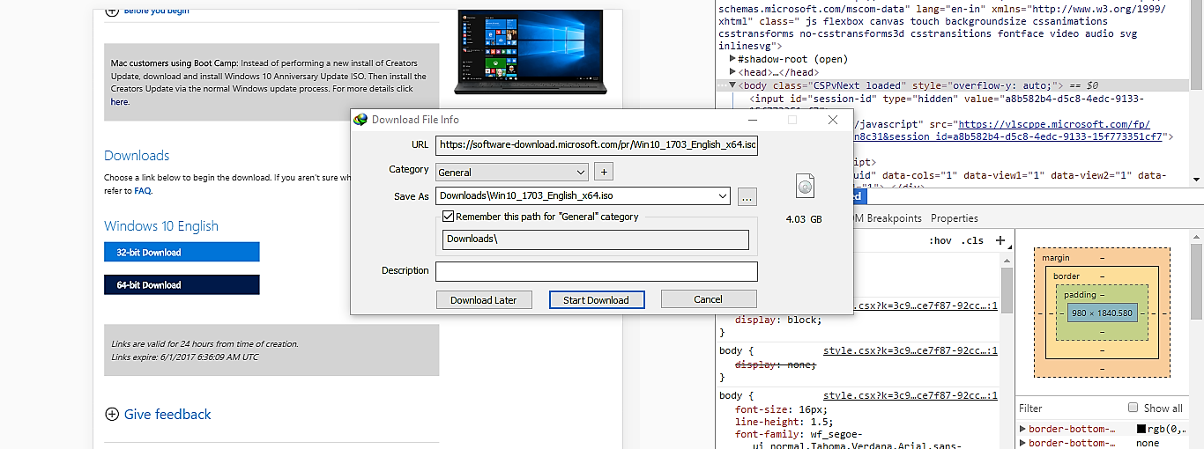The height and width of the screenshot is (449, 1204).
Task: Click the 32-bit Download button
Action: (x=182, y=252)
